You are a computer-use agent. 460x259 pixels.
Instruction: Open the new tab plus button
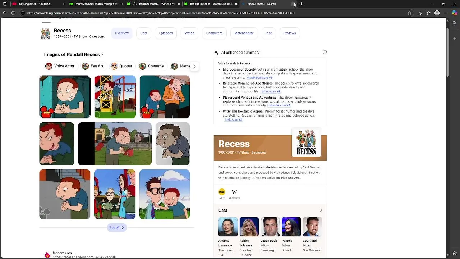coord(301,4)
